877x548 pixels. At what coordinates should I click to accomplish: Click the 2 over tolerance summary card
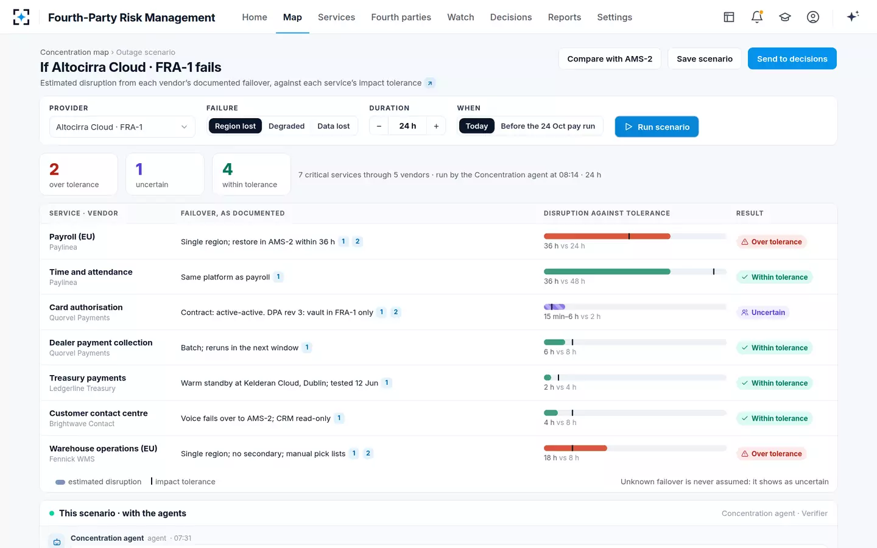point(79,174)
